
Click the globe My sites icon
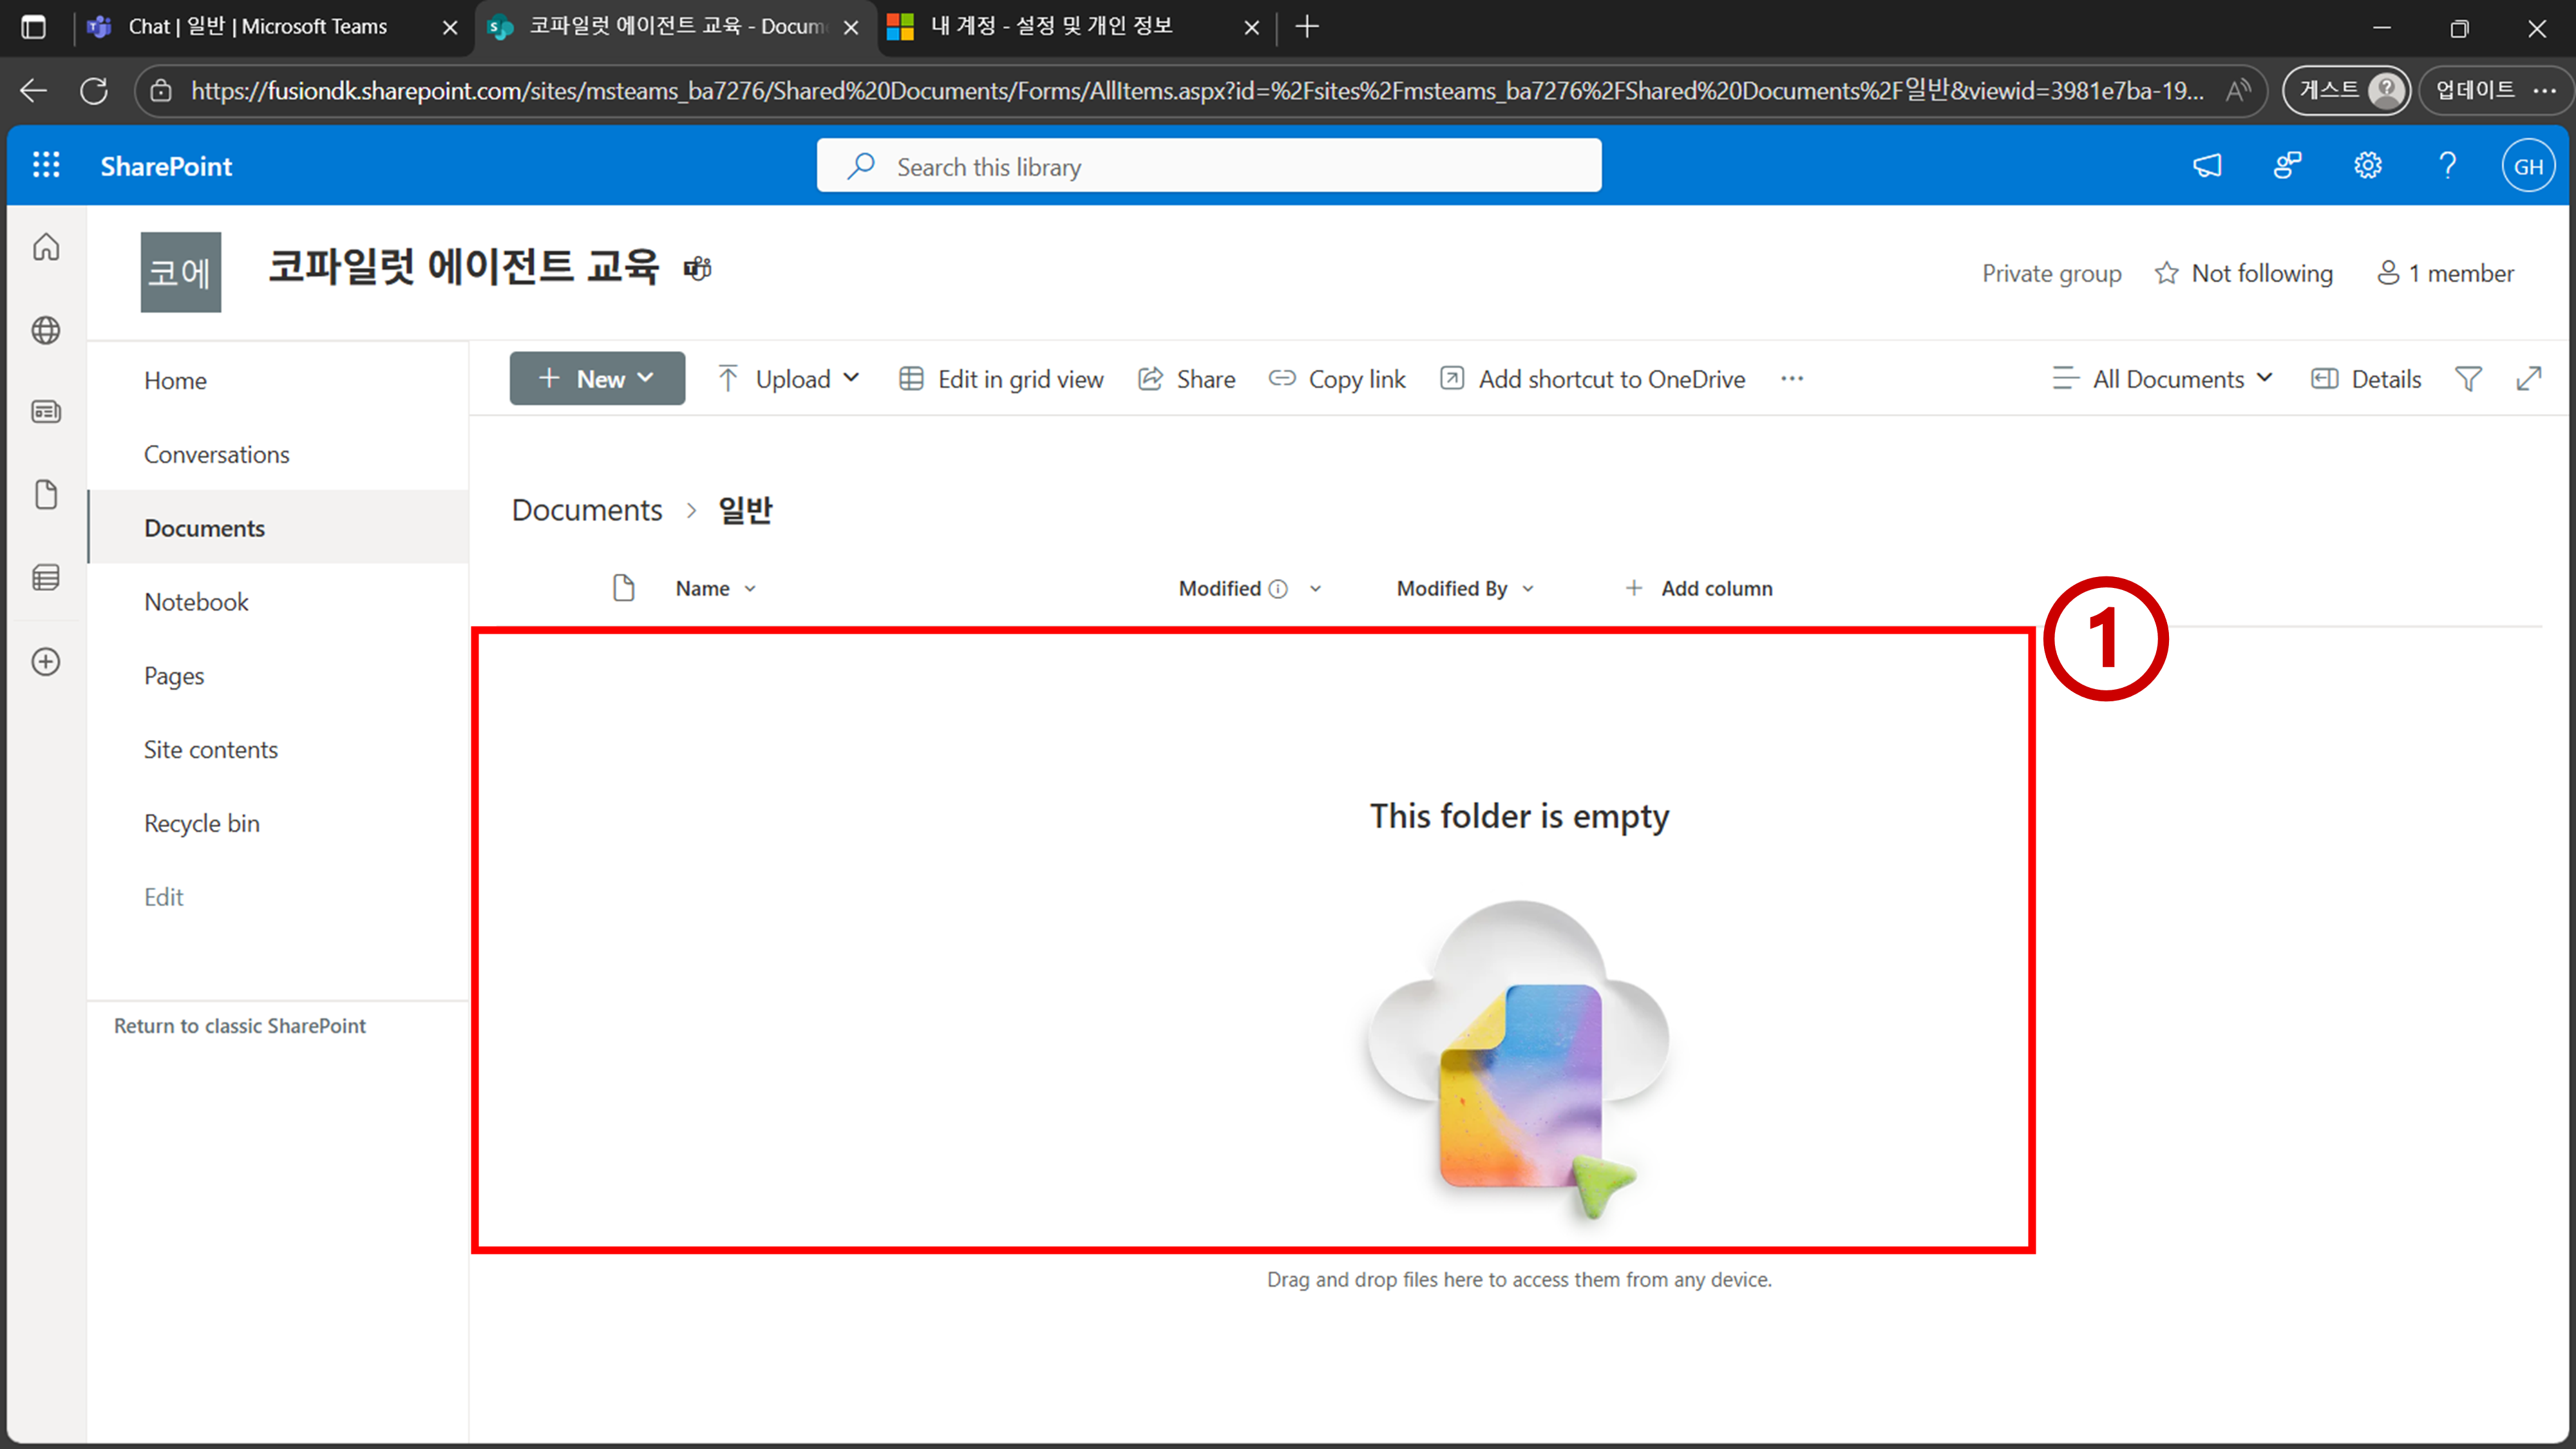[46, 330]
